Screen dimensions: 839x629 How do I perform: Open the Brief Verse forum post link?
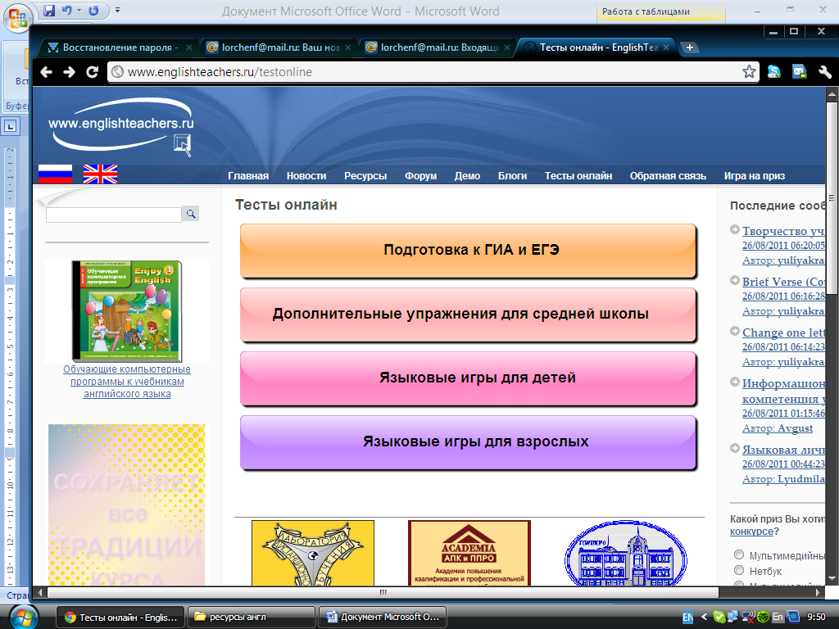(x=783, y=282)
